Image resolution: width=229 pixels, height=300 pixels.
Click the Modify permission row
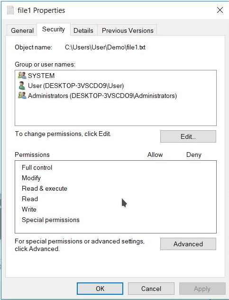coord(116,178)
